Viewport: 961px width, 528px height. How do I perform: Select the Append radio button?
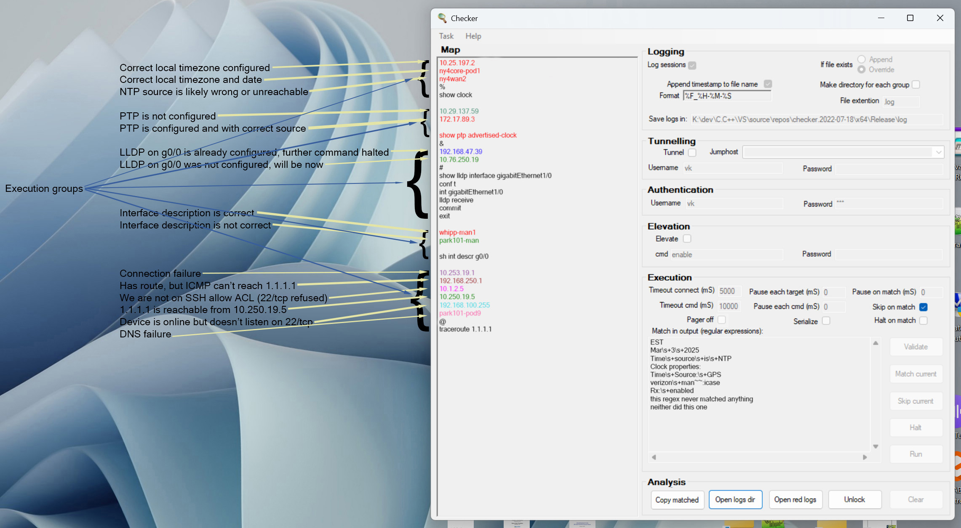pos(862,59)
